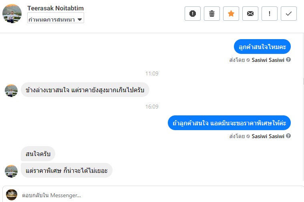This screenshot has width=304, height=202.
Task: Click the spam report exclamation circle icon
Action: point(192,14)
